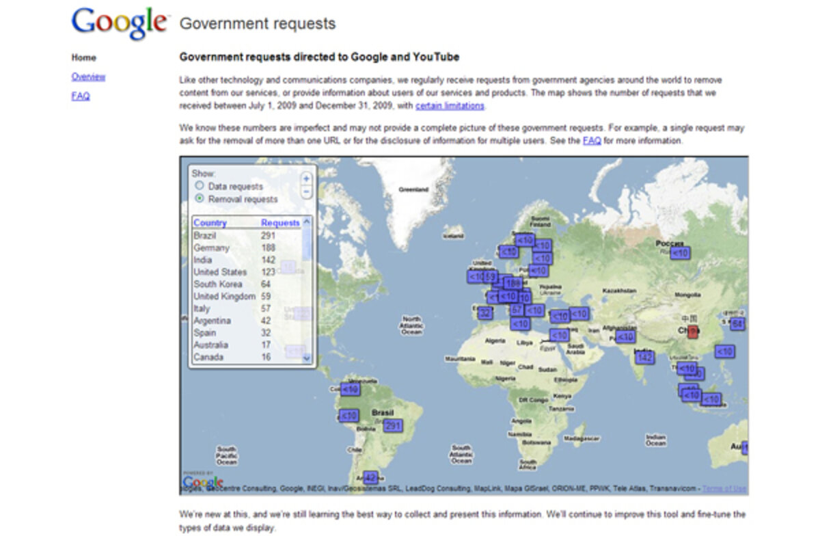This screenshot has width=820, height=547.
Task: Click Brazil's 291 map marker
Action: 392,426
